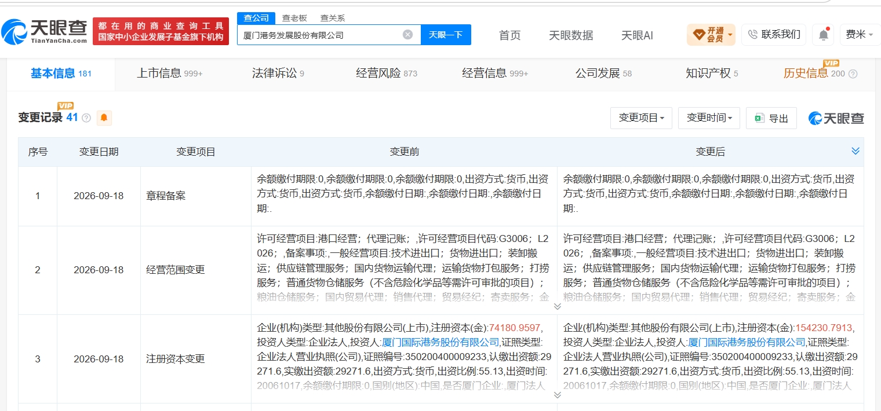Select the 查公司 search tab
Screen dimensions: 881x411
256,18
